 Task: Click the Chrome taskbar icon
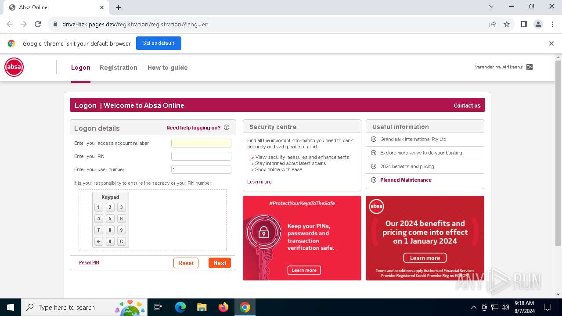point(245,307)
